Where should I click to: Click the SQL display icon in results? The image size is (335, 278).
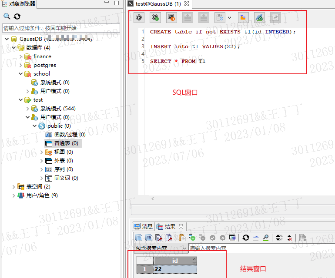click(256, 238)
